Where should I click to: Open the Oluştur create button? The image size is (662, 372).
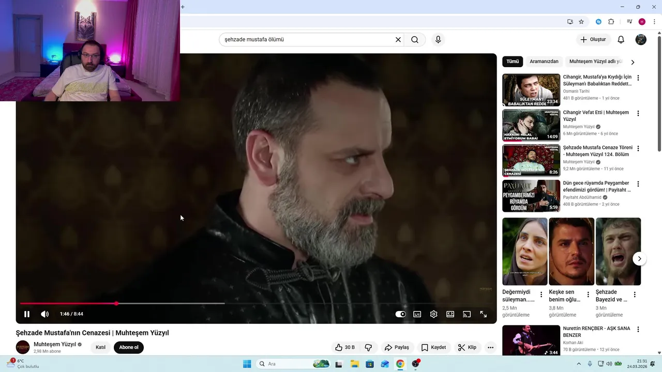593,39
